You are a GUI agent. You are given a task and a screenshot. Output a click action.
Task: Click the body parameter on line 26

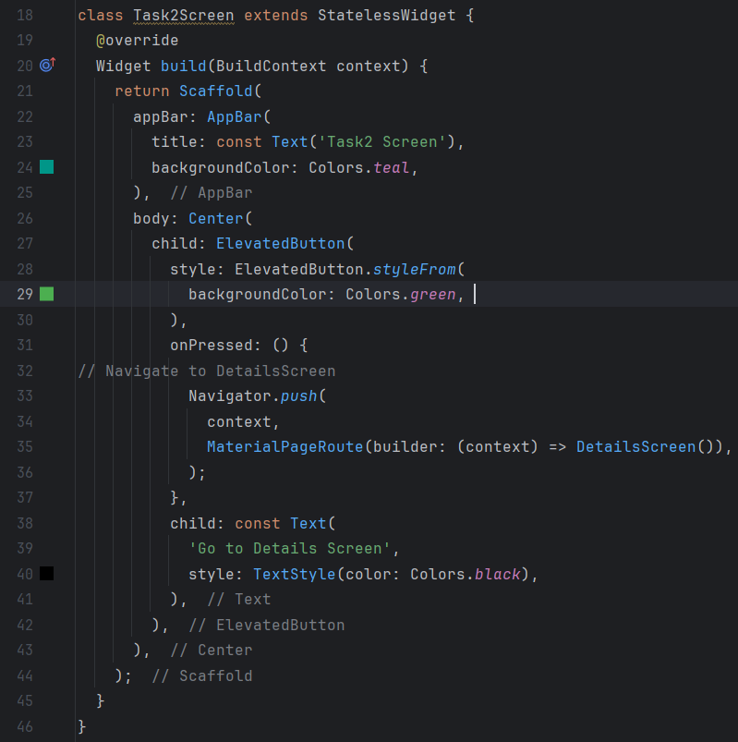[x=151, y=218]
